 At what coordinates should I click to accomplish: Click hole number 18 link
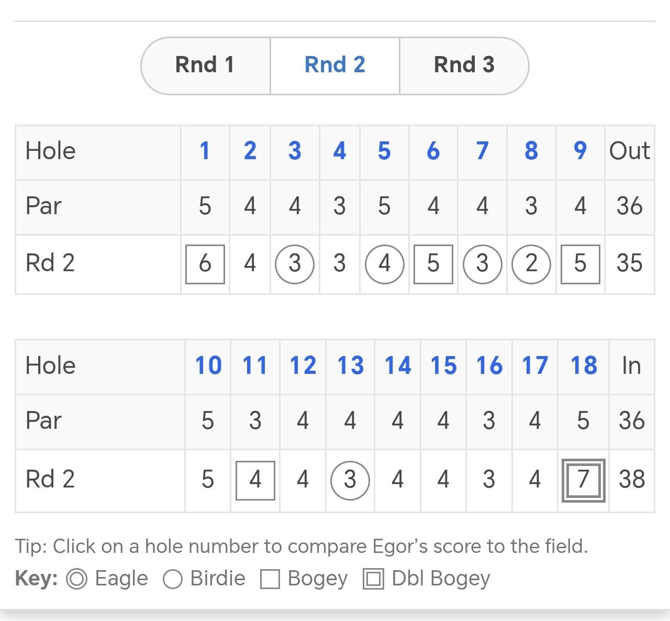point(583,365)
